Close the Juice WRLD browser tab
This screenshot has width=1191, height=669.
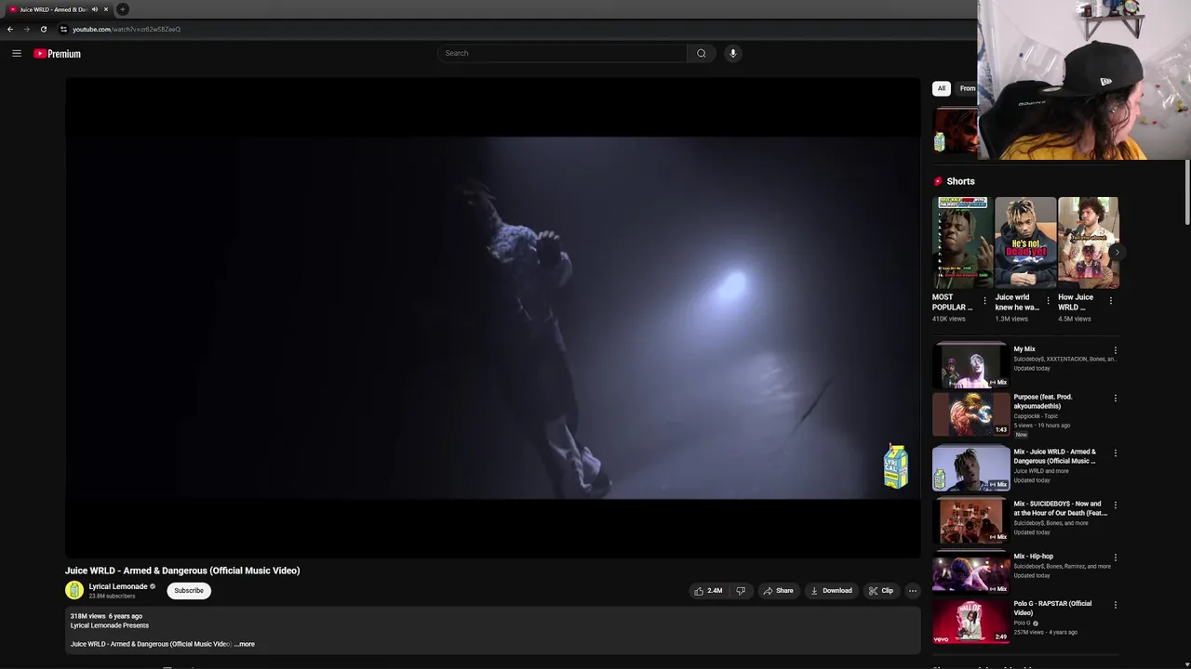(106, 9)
